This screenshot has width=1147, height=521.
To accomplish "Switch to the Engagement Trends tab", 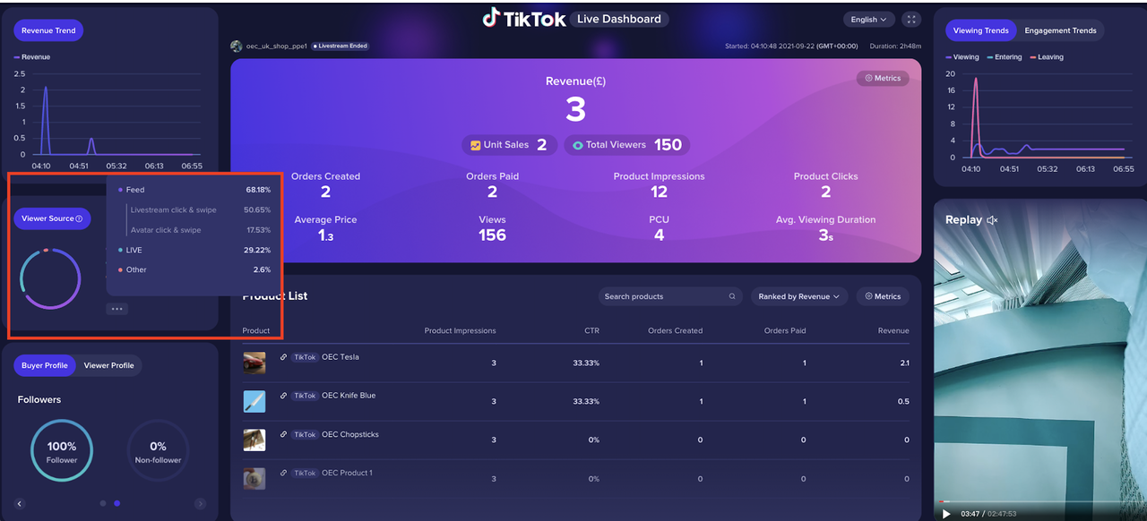I will (1060, 30).
